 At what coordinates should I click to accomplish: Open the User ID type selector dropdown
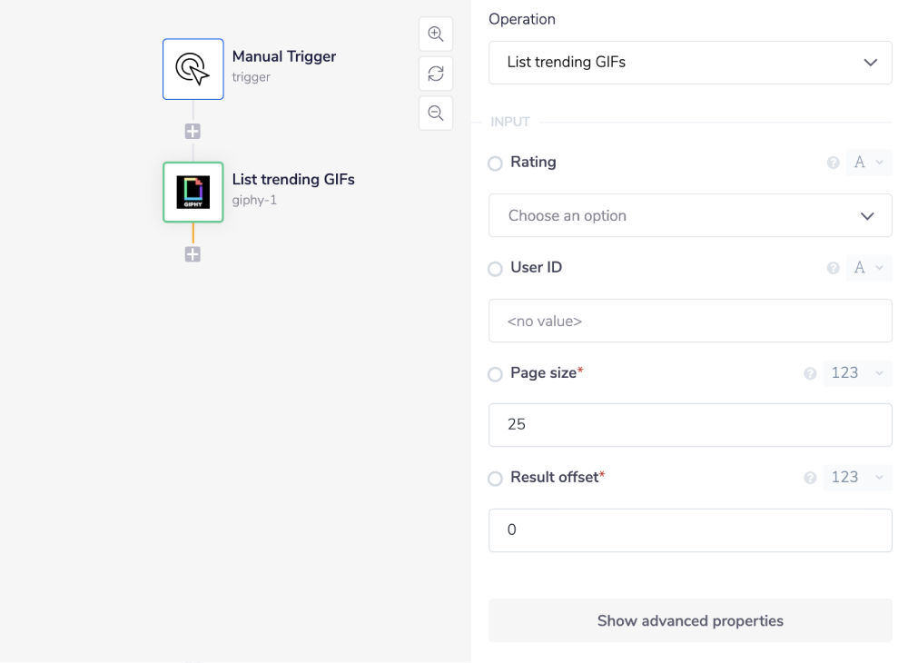click(869, 268)
